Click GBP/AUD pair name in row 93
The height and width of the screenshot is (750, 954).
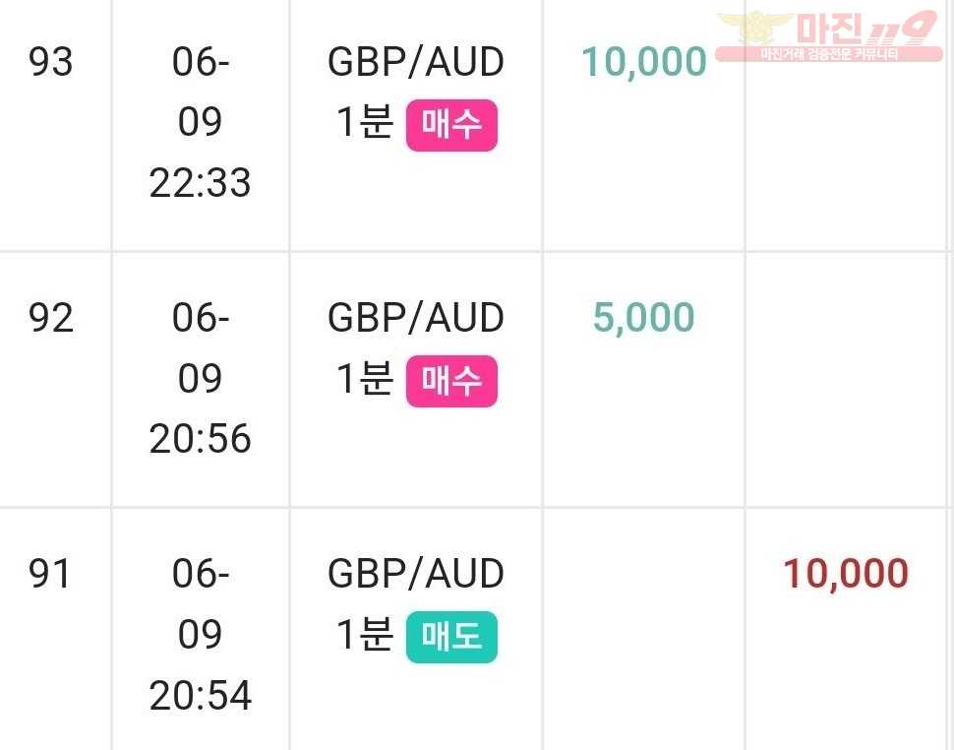coord(416,61)
